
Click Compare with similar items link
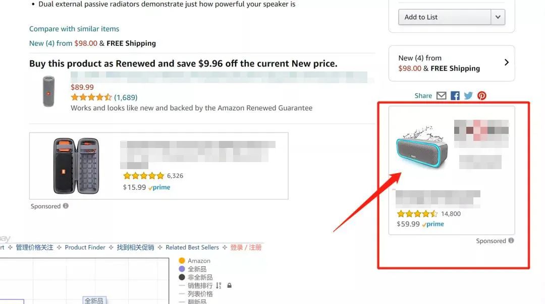74,29
